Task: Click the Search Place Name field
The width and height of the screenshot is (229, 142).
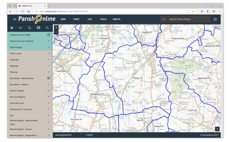Action: point(189,19)
